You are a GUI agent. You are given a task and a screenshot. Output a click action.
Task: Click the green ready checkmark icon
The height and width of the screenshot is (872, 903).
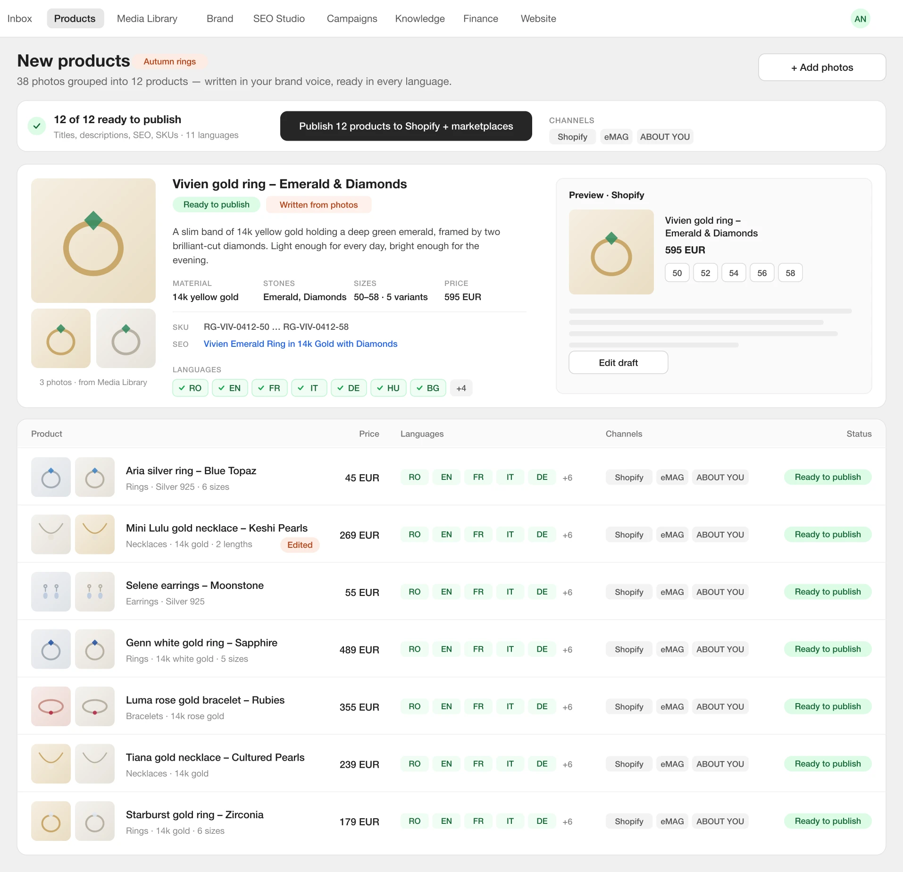pyautogui.click(x=37, y=126)
